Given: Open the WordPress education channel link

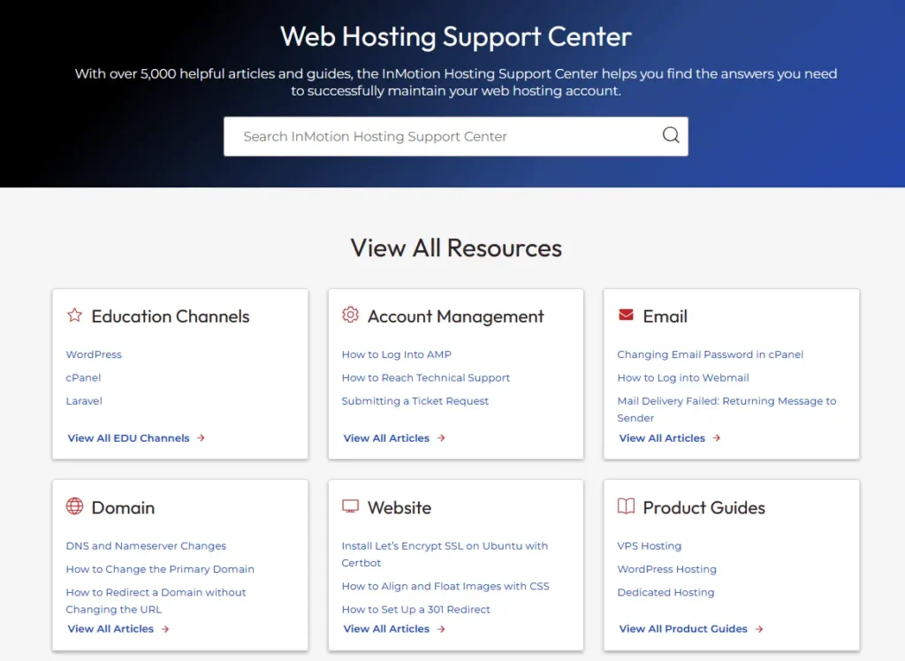Looking at the screenshot, I should tap(94, 354).
